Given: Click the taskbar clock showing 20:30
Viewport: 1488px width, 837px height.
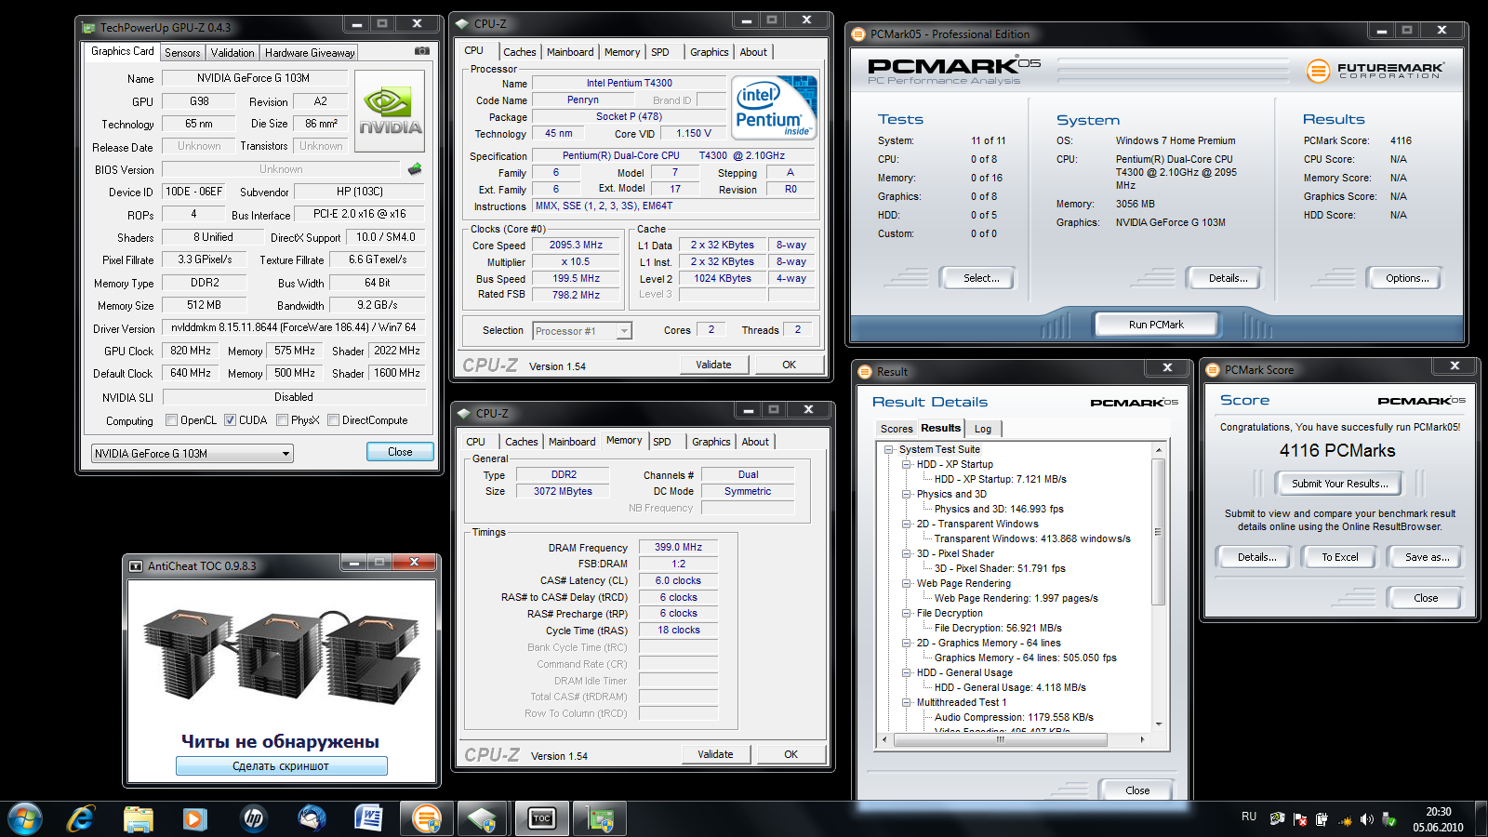Looking at the screenshot, I should [x=1438, y=819].
